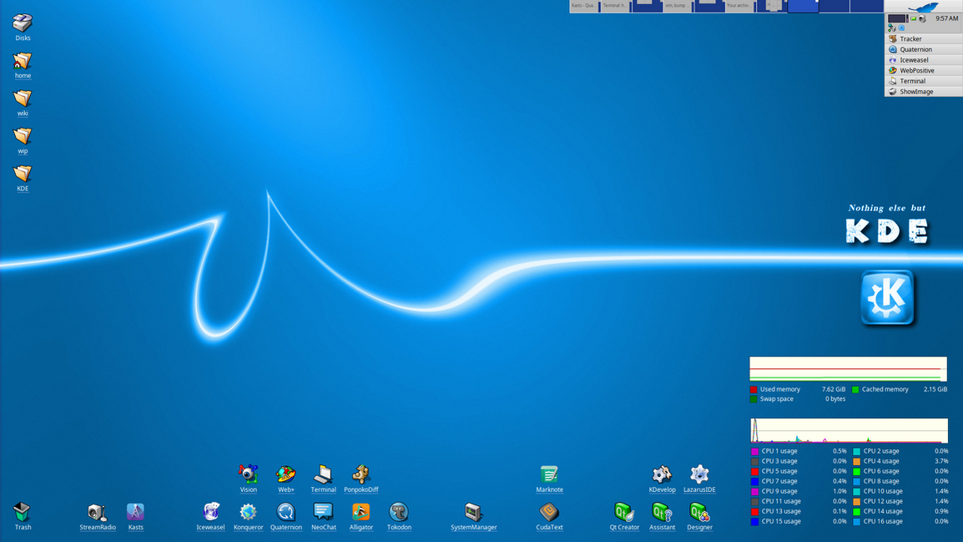This screenshot has width=963, height=542.
Task: Open the Disks desktop icon
Action: 23,23
